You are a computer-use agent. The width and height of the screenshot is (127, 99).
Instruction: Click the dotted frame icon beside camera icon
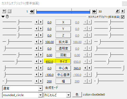click(9, 11)
